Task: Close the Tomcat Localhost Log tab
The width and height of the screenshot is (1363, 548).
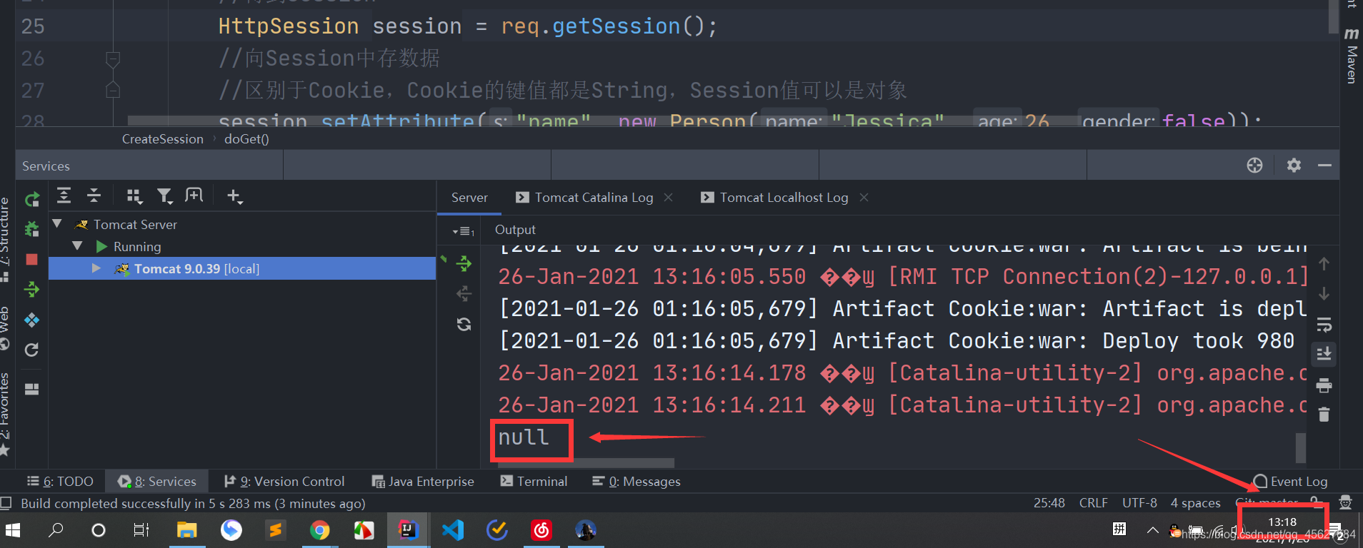Action: 864,197
